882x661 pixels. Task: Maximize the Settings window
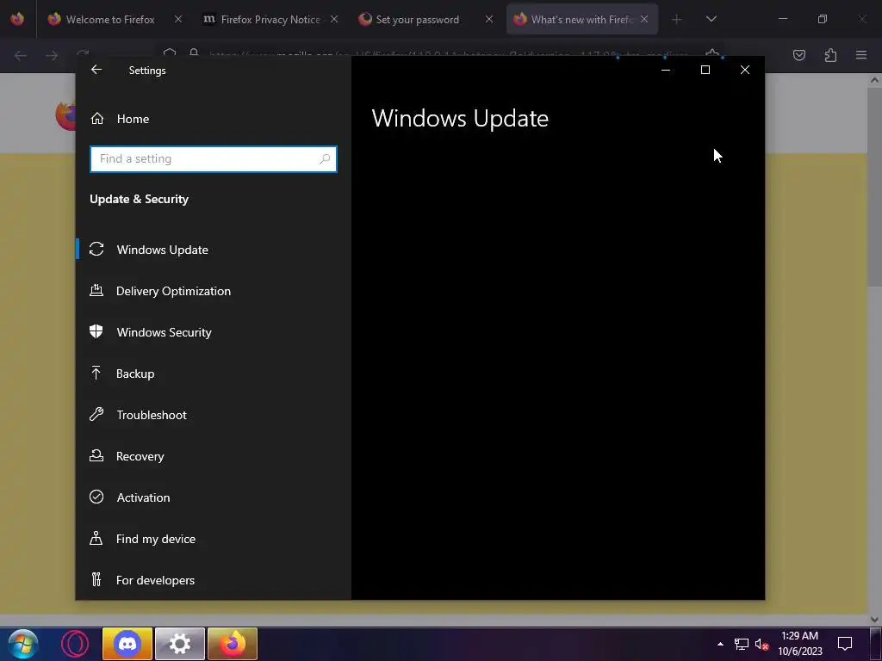[x=705, y=70]
